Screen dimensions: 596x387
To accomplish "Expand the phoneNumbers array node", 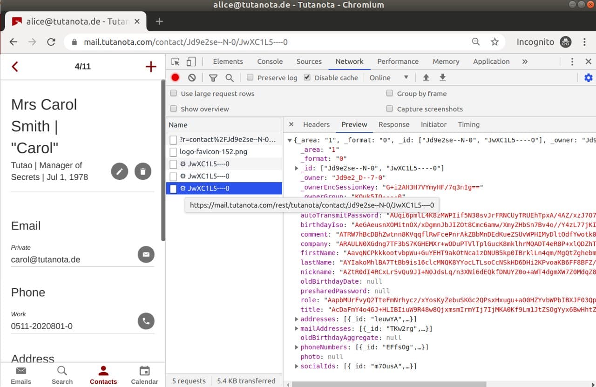I will 297,347.
